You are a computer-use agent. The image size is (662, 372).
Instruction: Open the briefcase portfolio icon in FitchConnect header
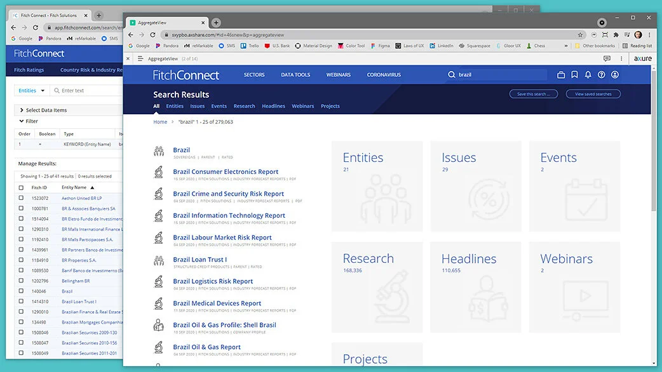point(561,75)
